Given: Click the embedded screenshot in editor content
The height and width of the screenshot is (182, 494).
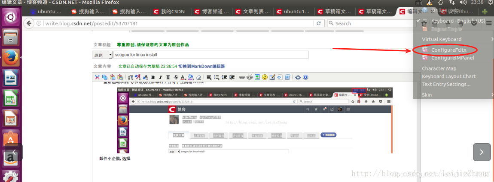Looking at the screenshot, I should 255,120.
